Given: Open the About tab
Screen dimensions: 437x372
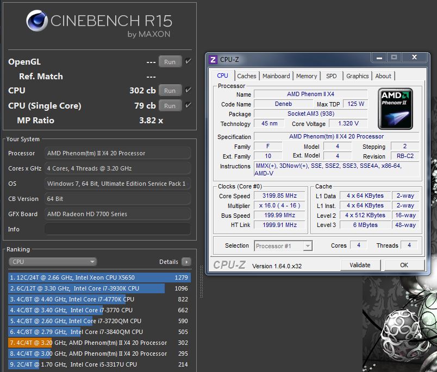Looking at the screenshot, I should tap(383, 76).
